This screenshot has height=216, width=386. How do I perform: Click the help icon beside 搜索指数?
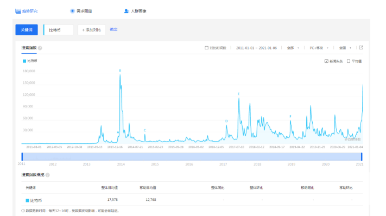(x=40, y=48)
